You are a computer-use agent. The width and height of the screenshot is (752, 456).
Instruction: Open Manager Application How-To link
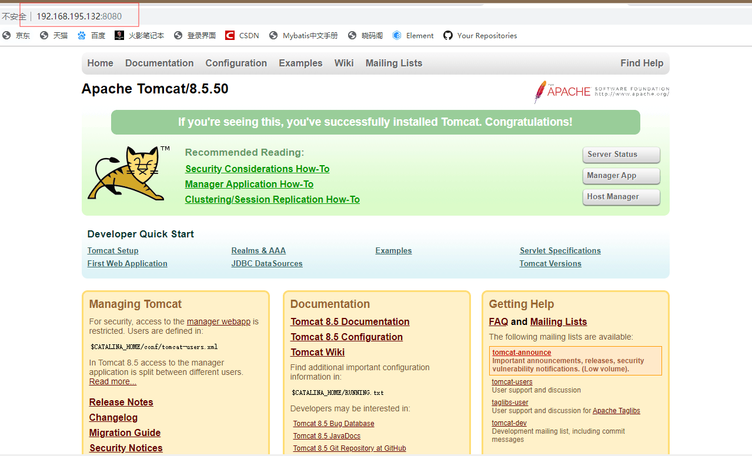[249, 185]
